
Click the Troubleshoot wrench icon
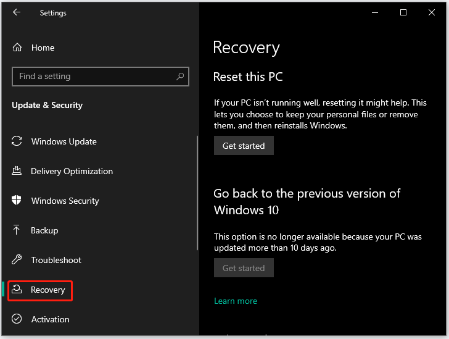pos(17,259)
